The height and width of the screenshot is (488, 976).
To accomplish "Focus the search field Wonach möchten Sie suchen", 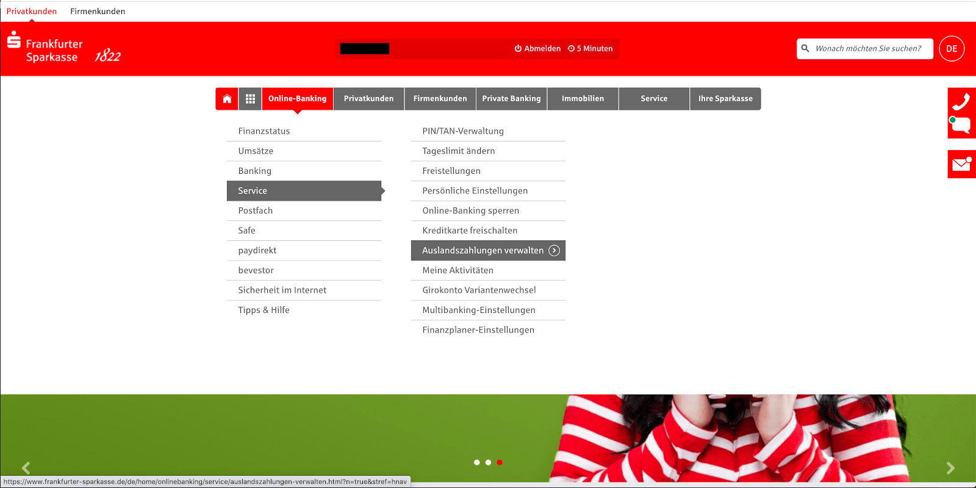I will 865,49.
